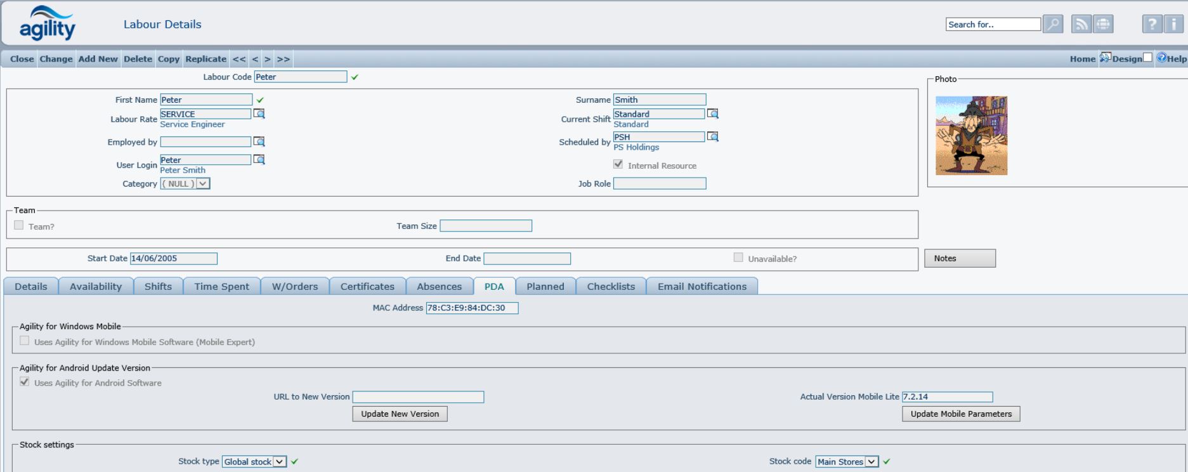The width and height of the screenshot is (1188, 472).
Task: Toggle the Design checkbox
Action: pyautogui.click(x=1147, y=58)
